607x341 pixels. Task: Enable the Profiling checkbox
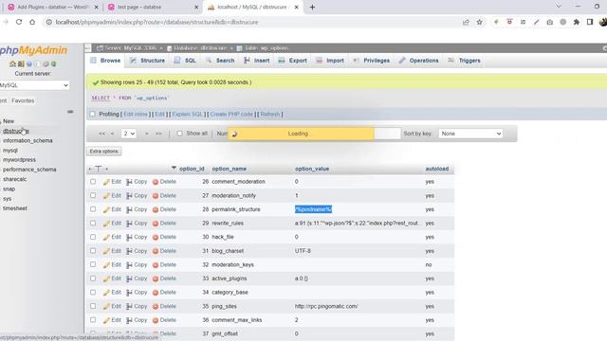[x=92, y=114]
